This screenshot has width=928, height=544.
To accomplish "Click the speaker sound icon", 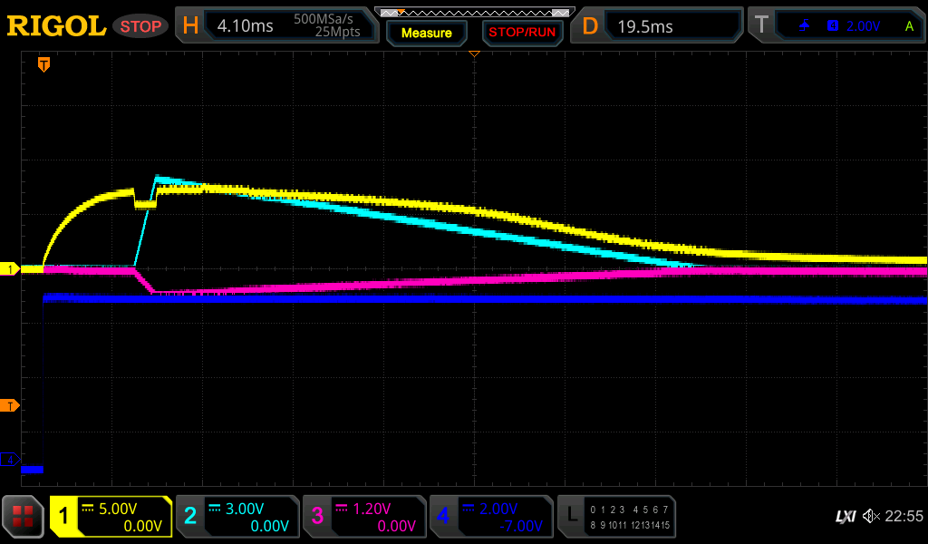I will (x=871, y=516).
